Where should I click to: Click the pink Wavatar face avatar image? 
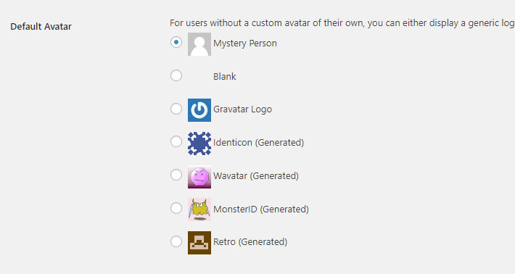pos(199,177)
